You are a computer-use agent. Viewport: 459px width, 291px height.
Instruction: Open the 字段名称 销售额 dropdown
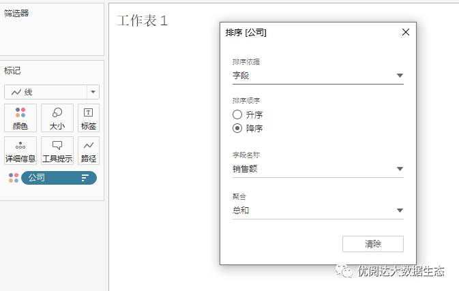[x=318, y=169]
